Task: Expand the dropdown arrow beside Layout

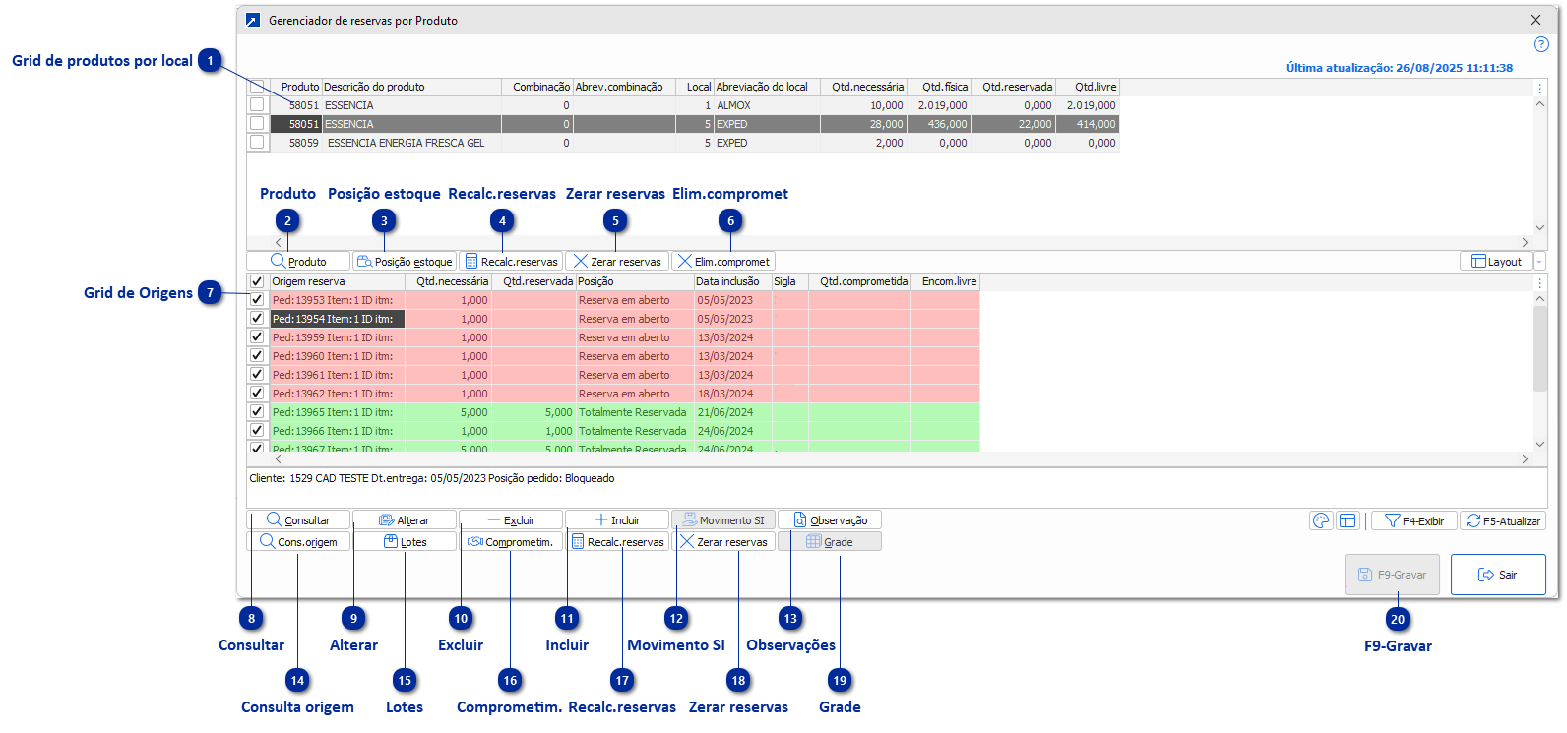Action: coord(1539,262)
